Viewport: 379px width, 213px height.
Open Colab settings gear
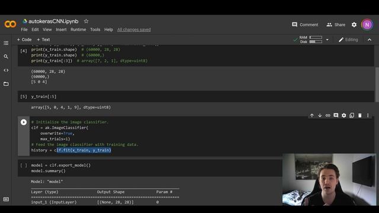pos(354,25)
